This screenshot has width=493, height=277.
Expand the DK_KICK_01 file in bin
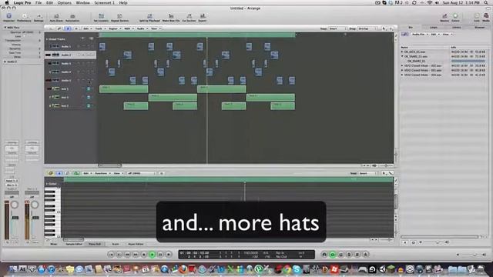(402, 52)
